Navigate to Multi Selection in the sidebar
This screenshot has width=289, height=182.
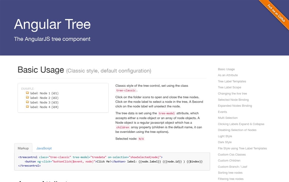point(228,118)
